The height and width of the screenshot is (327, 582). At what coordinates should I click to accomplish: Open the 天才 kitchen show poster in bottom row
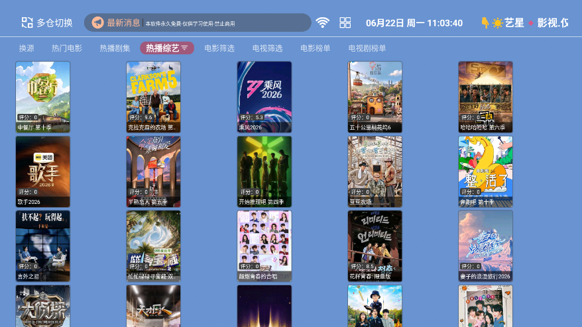point(153,306)
